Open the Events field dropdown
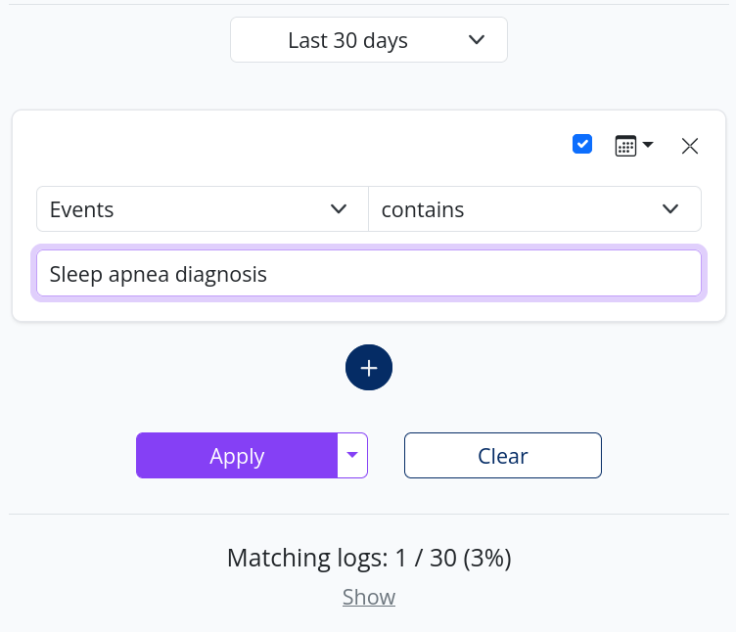Viewport: 736px width, 632px height. click(203, 209)
